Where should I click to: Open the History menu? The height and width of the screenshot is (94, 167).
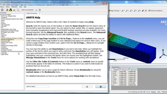click(8, 7)
